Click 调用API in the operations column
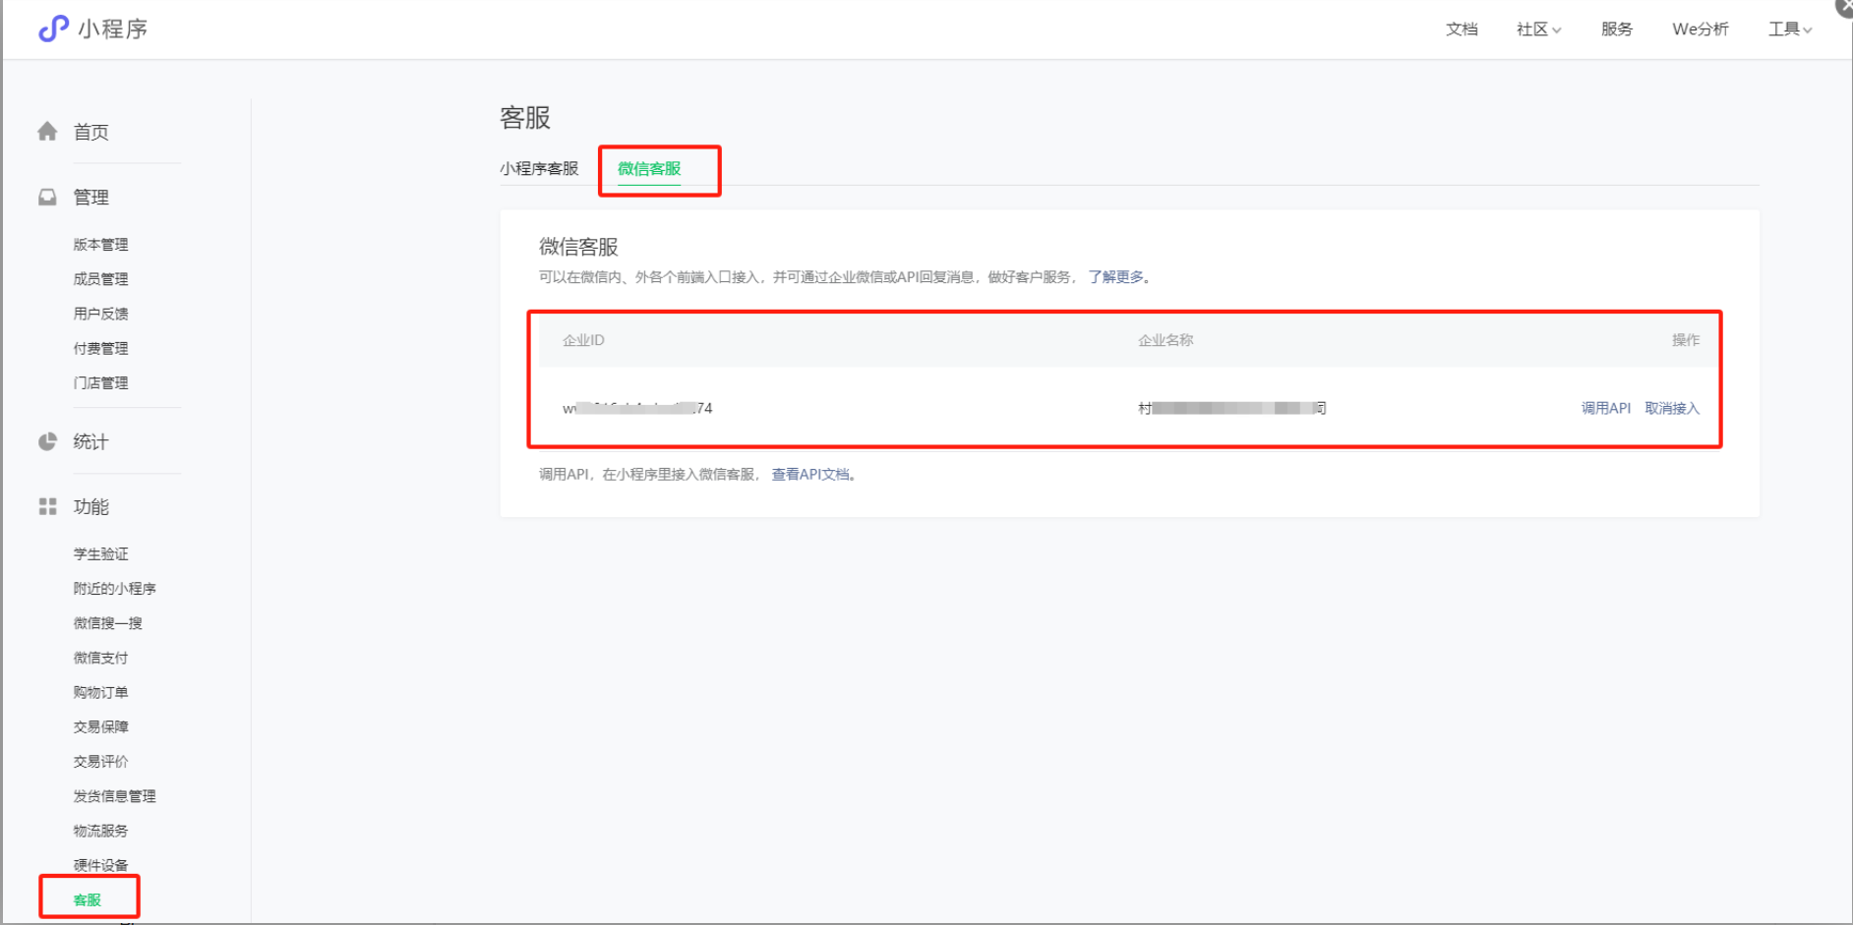 pos(1605,408)
